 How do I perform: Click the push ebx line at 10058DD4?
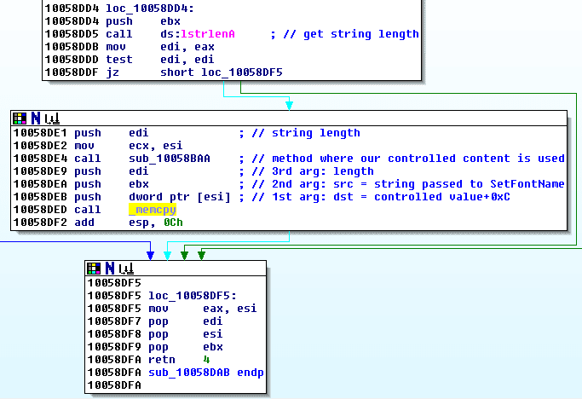(112, 21)
